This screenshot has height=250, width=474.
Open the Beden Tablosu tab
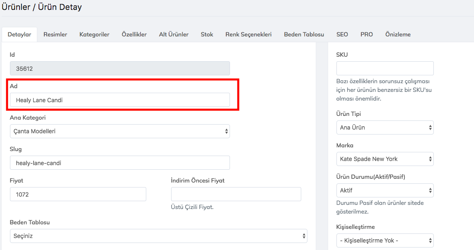304,34
